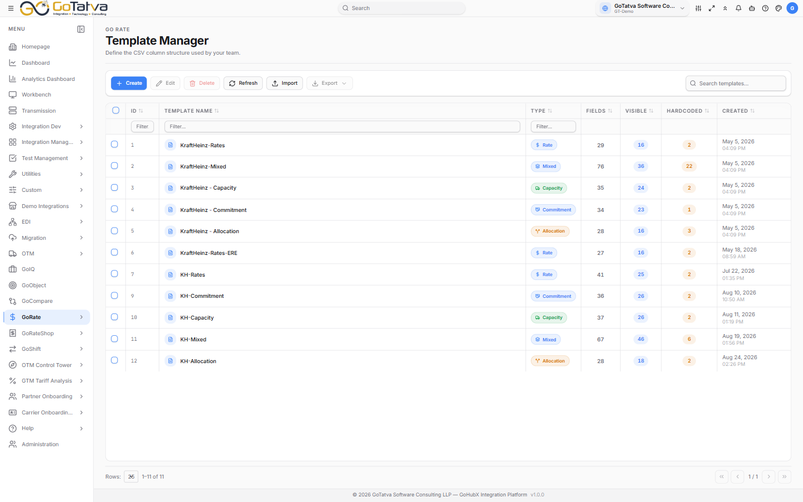The image size is (803, 502).
Task: Click the Transmission sidebar icon
Action: click(x=13, y=111)
